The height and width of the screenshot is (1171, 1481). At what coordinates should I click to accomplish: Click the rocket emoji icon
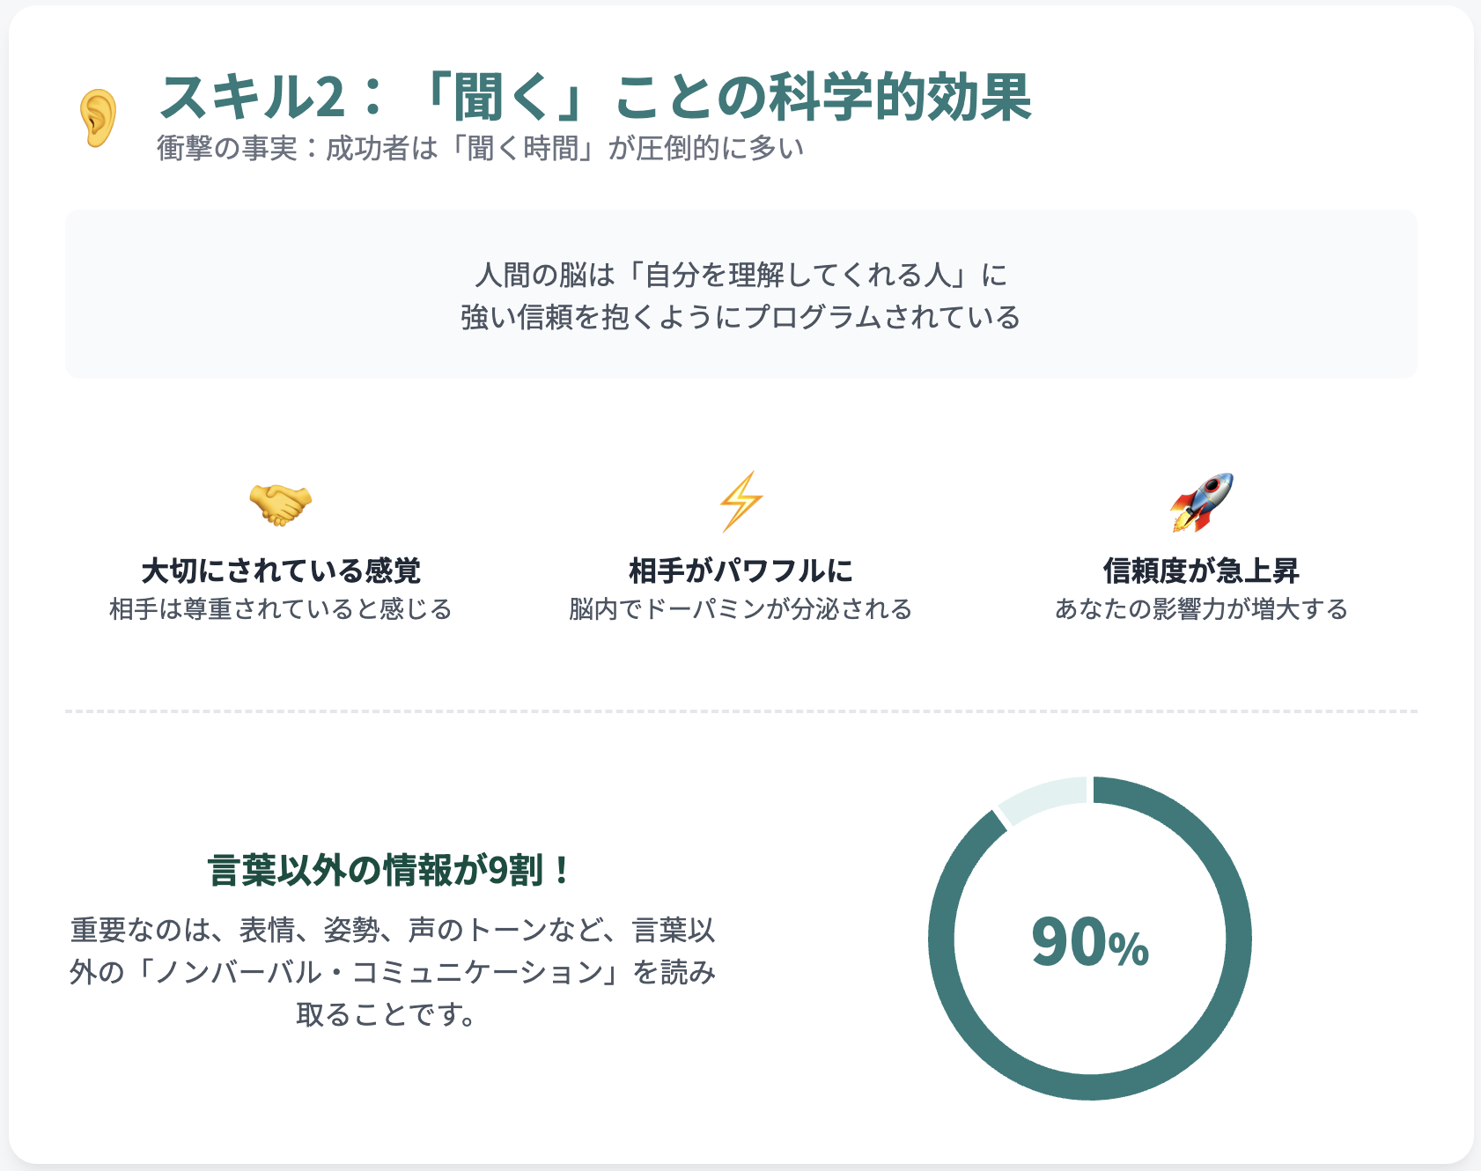(x=1201, y=502)
